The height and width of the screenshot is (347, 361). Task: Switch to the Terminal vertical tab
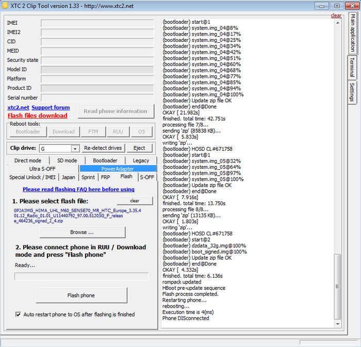click(x=352, y=67)
